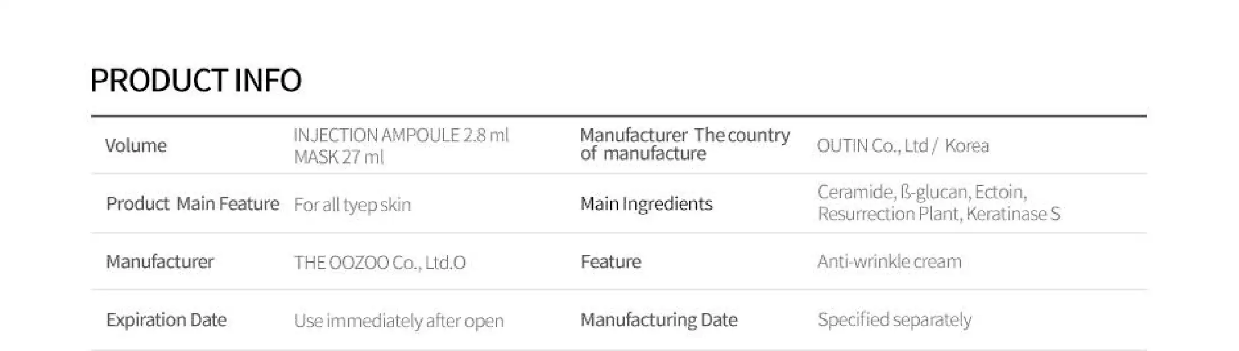
Task: Select the Manufacturing Date label
Action: tap(658, 319)
